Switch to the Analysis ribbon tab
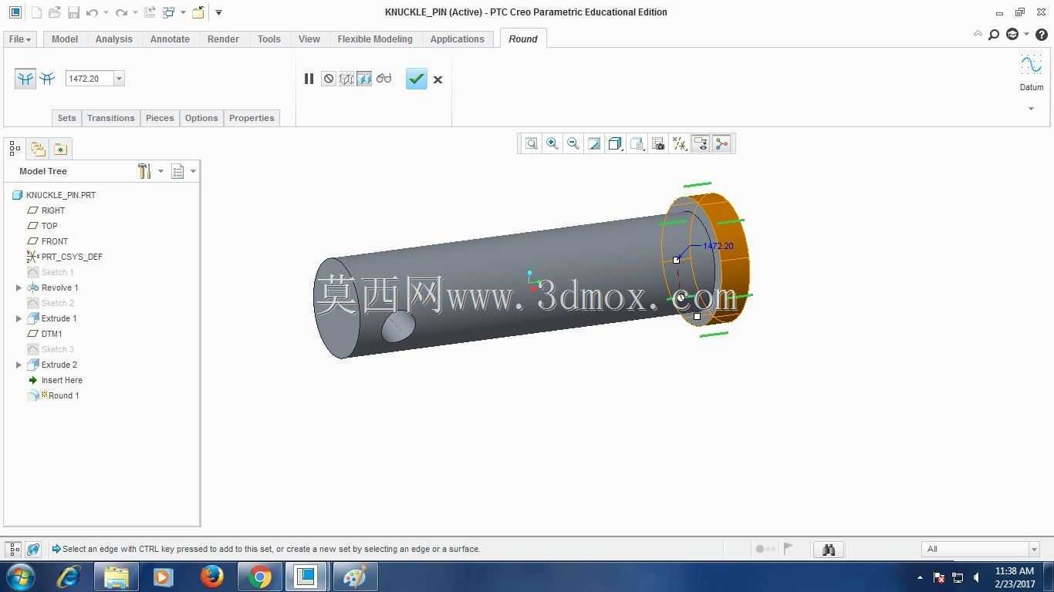Screen dimensions: 1054x592 pyautogui.click(x=113, y=39)
